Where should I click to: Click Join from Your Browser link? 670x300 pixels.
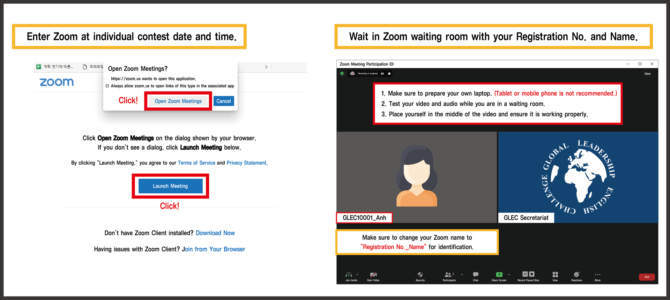214,249
